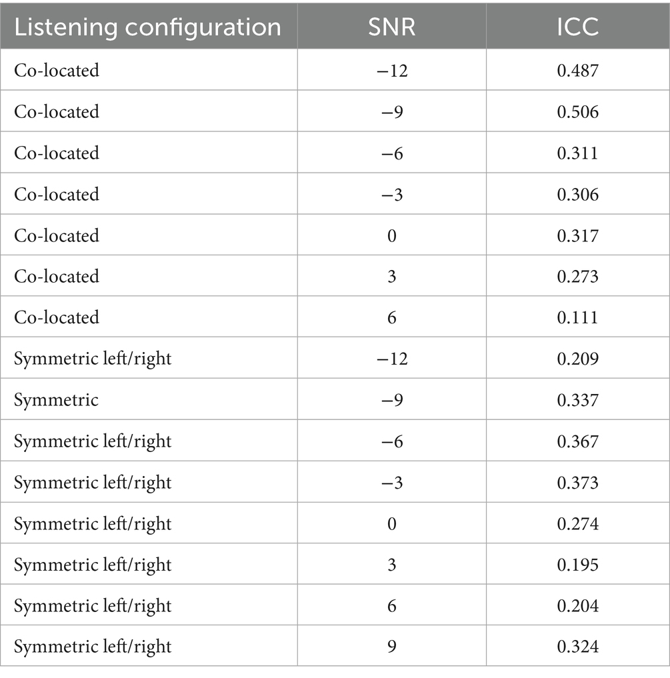Select the cell showing 0.195
This screenshot has width=670, height=678.
[577, 565]
